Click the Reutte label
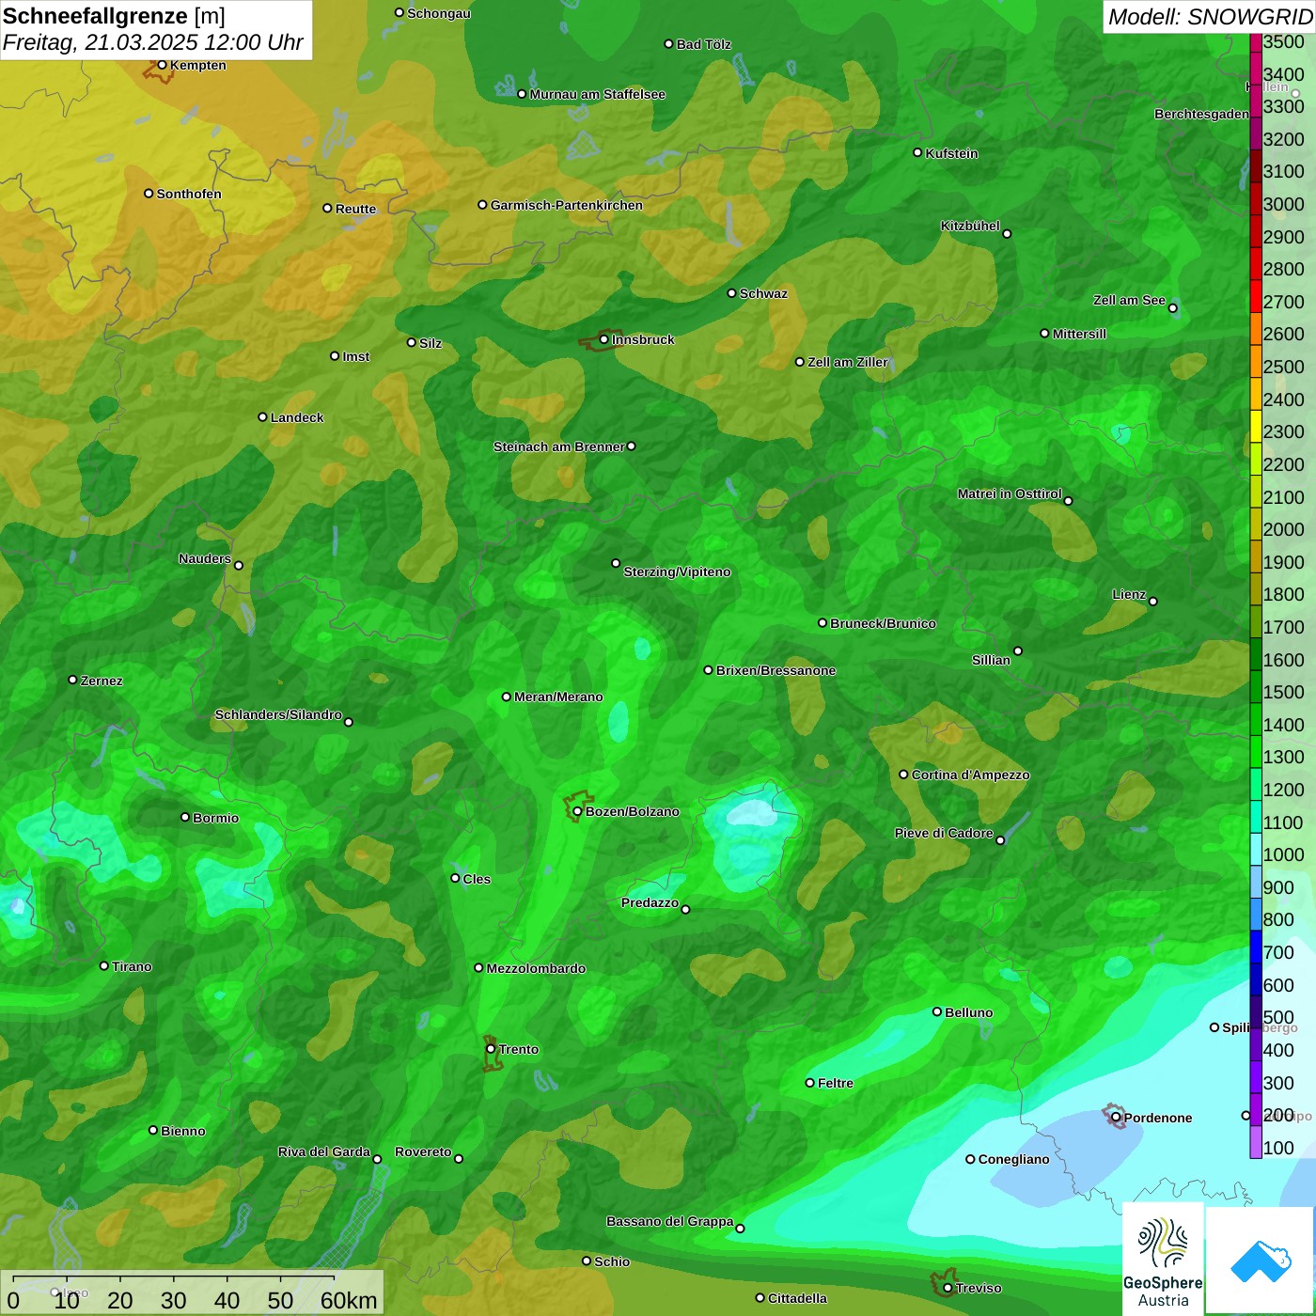This screenshot has width=1316, height=1316. point(355,209)
